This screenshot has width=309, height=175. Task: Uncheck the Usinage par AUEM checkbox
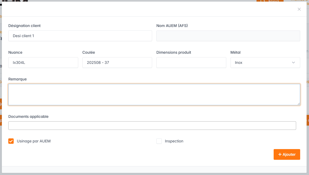pyautogui.click(x=11, y=141)
